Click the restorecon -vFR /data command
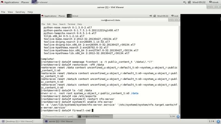Viewport: 221px width, 124px height. point(72,65)
